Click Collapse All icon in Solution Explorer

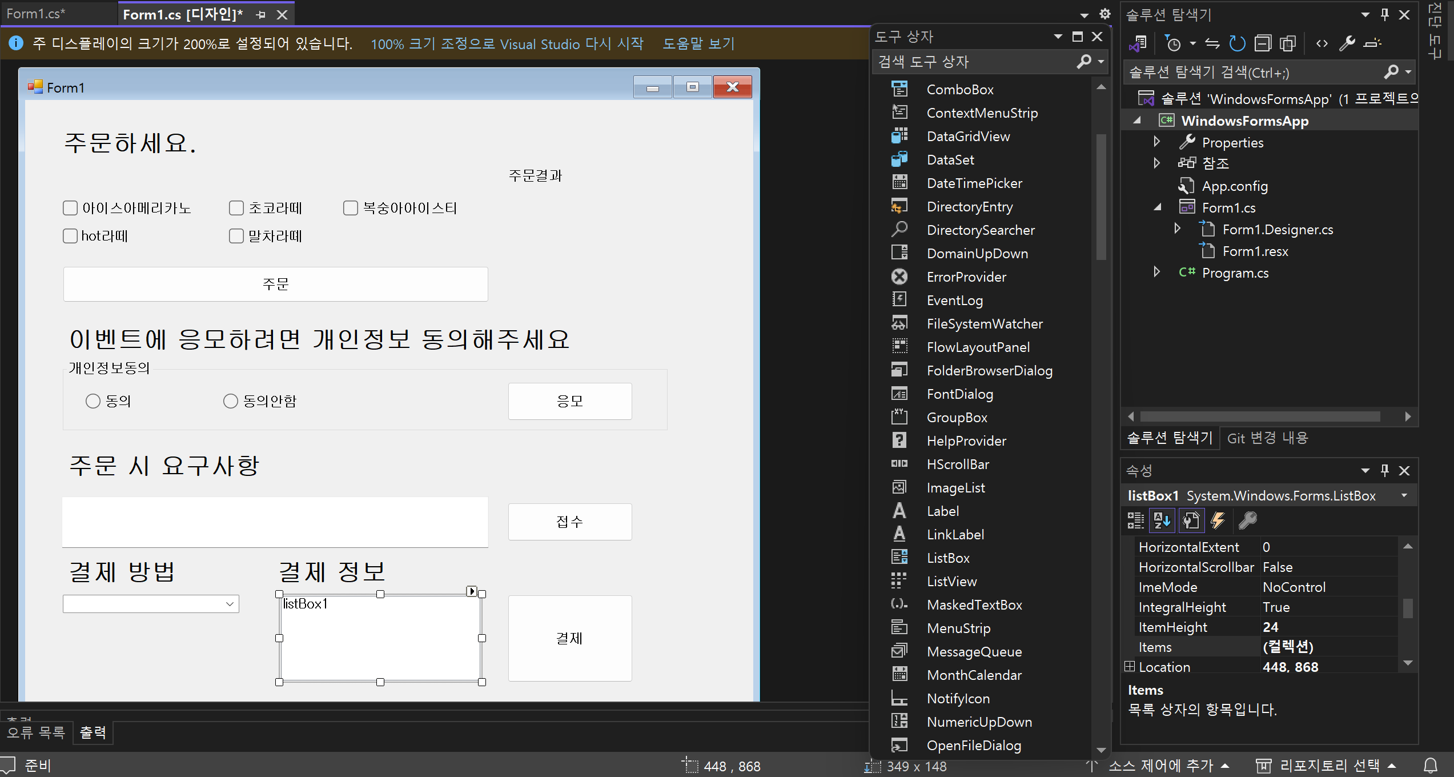point(1263,43)
